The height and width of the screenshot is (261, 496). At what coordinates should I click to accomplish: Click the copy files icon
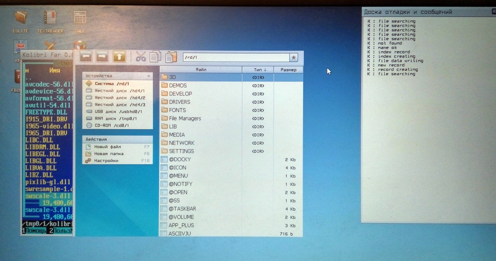tap(155, 56)
